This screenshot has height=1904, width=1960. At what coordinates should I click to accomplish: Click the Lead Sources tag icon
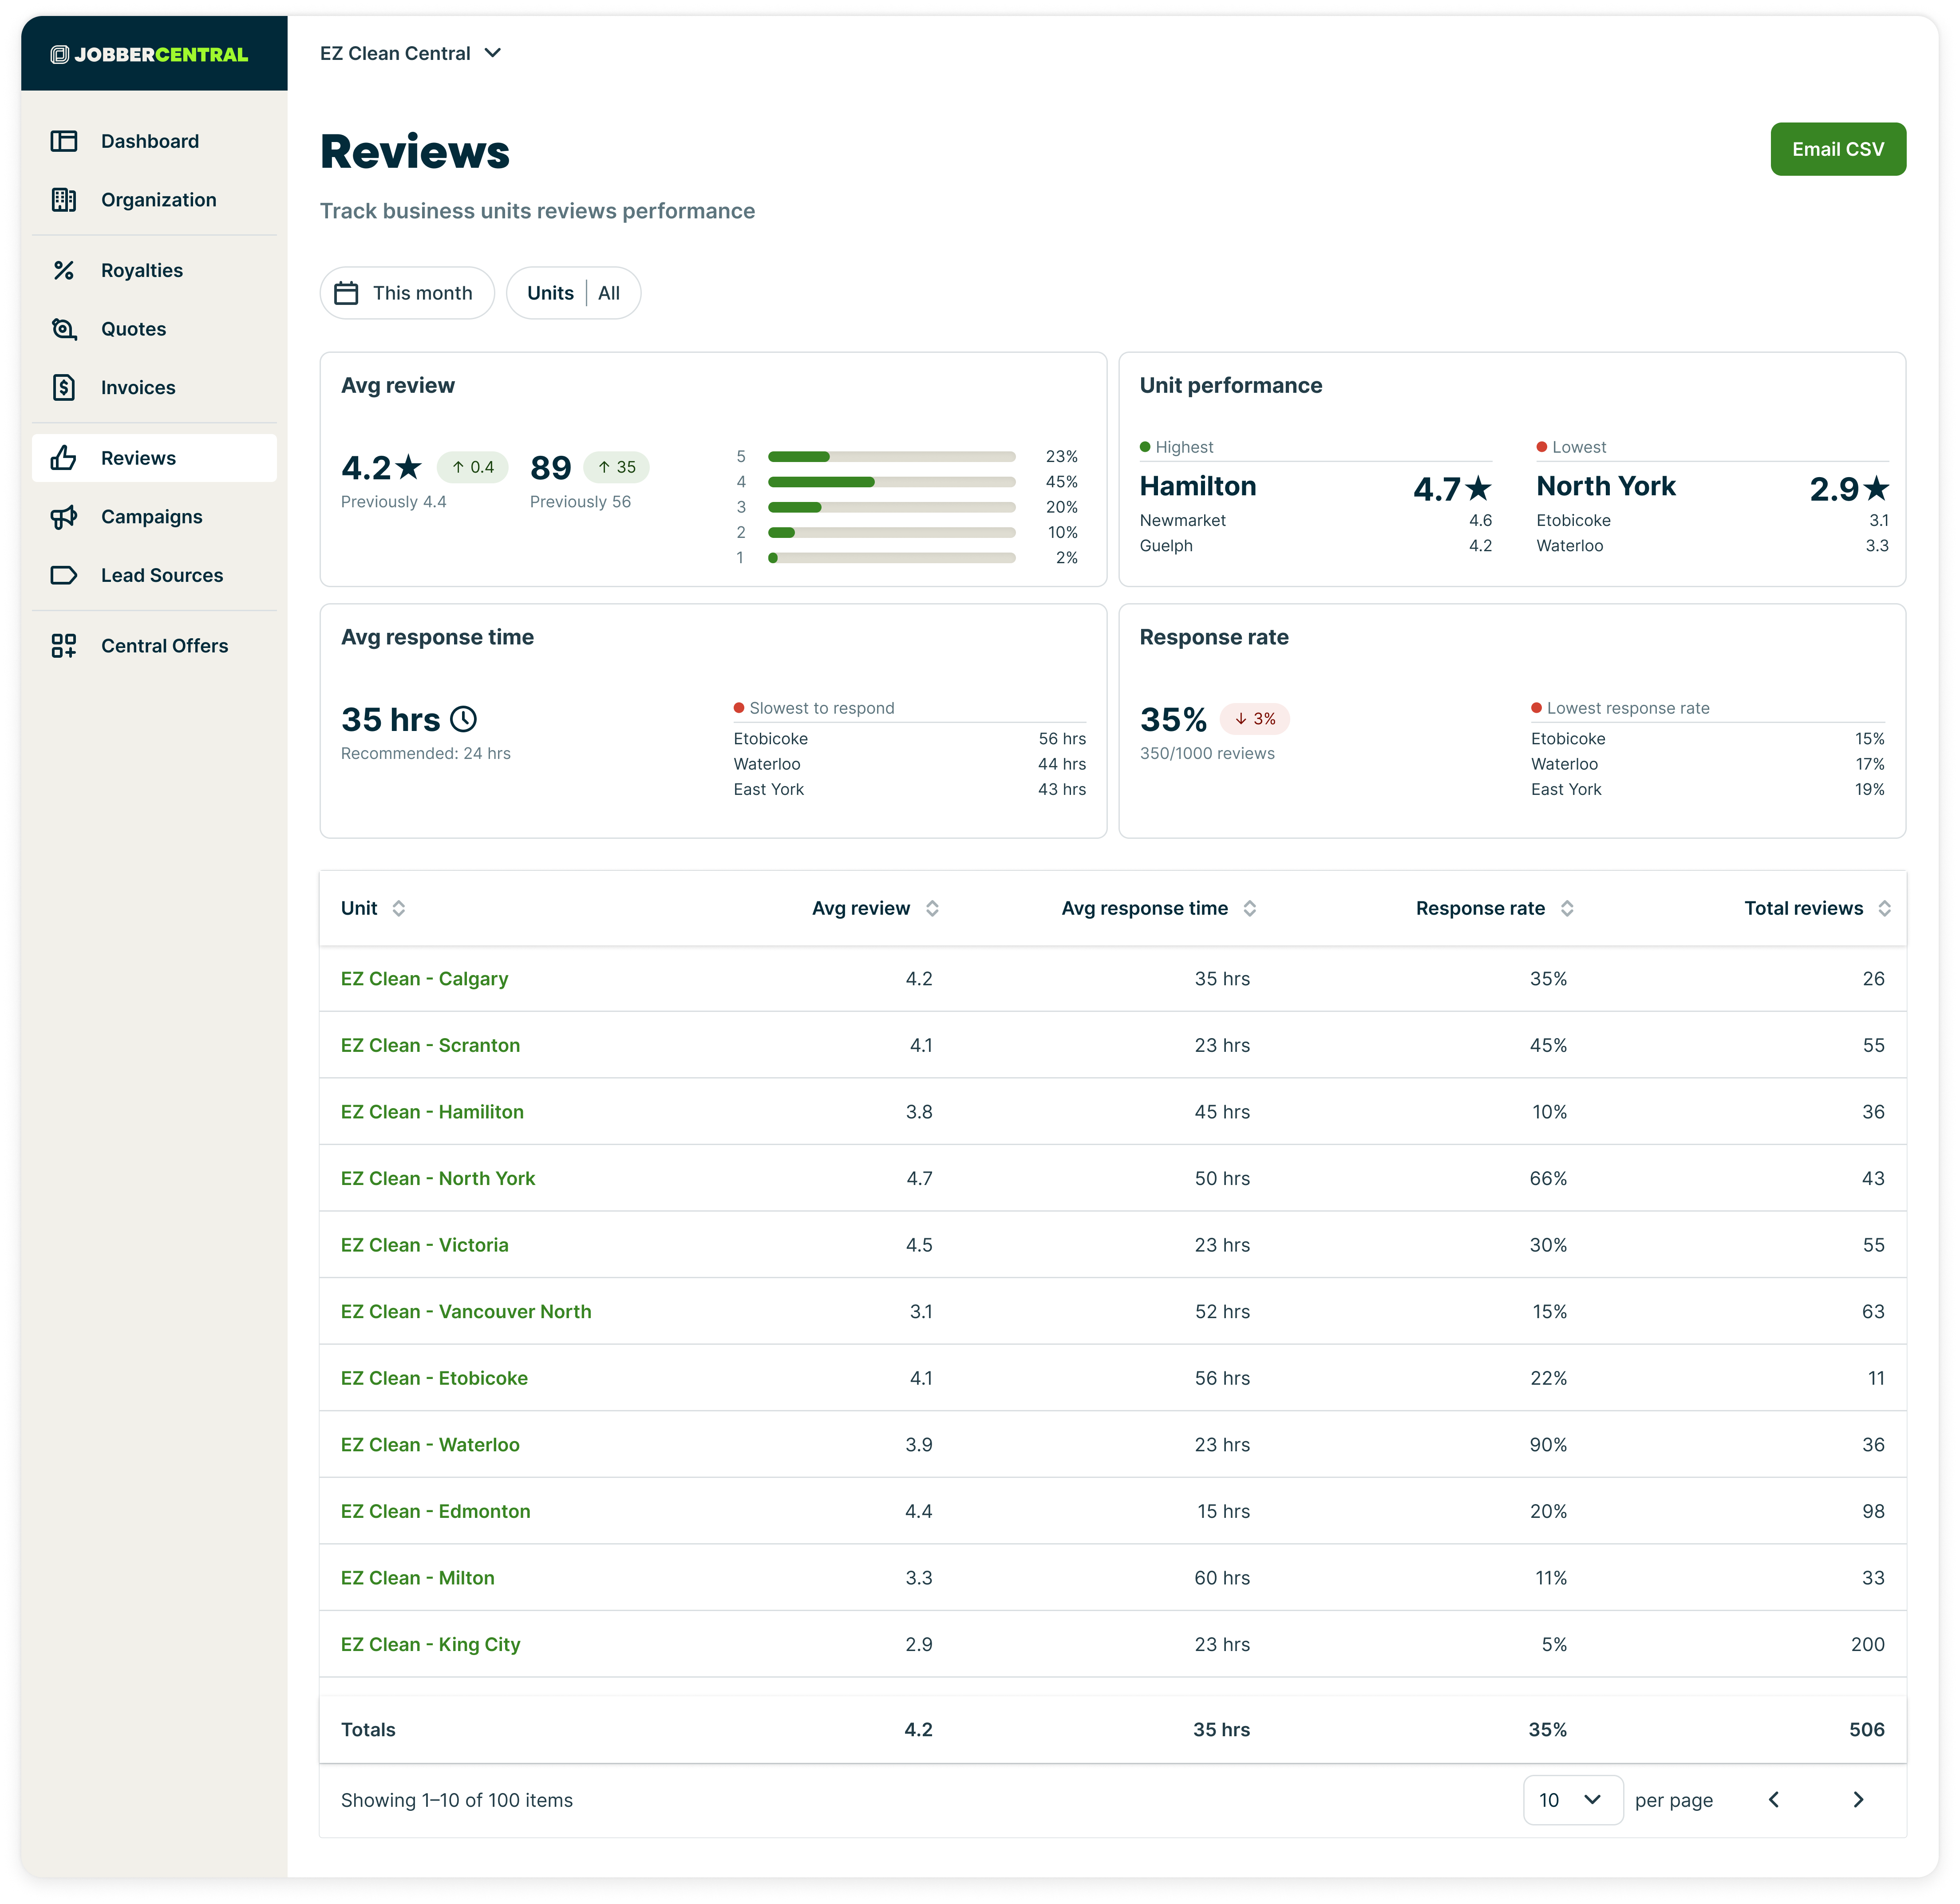tap(64, 575)
